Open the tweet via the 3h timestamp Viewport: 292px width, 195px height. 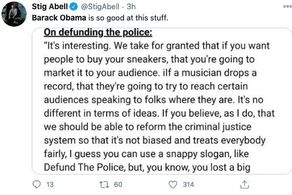tap(131, 7)
